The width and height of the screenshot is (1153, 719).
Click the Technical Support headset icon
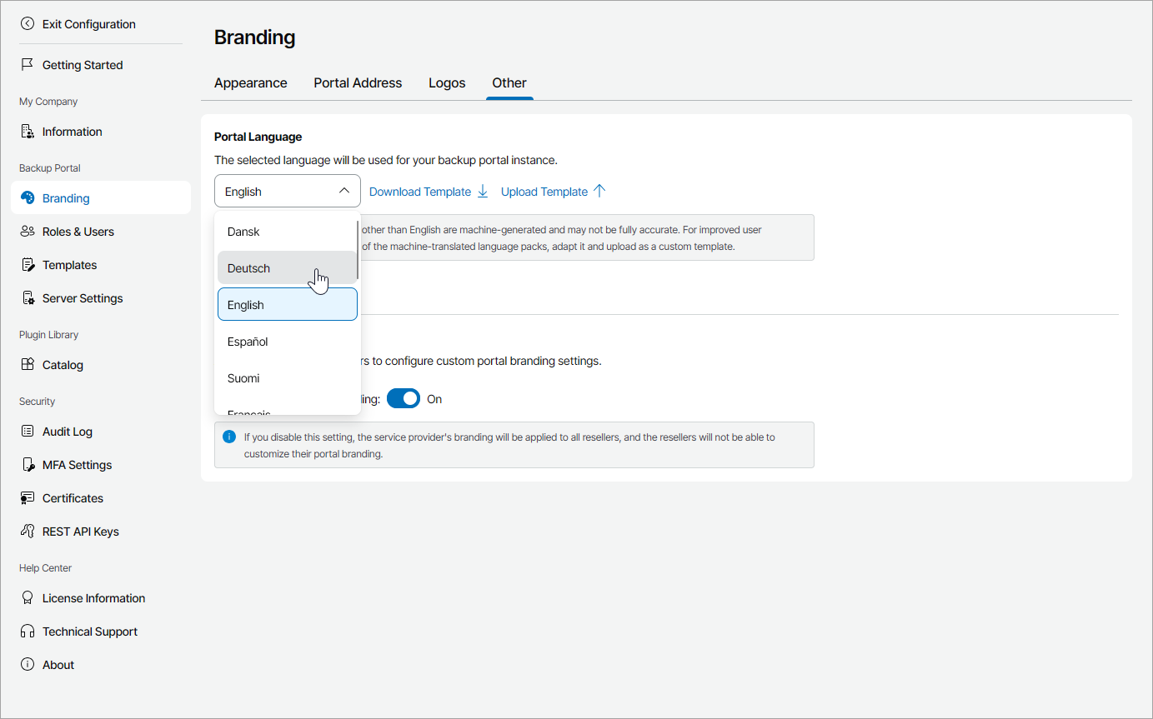pyautogui.click(x=28, y=632)
